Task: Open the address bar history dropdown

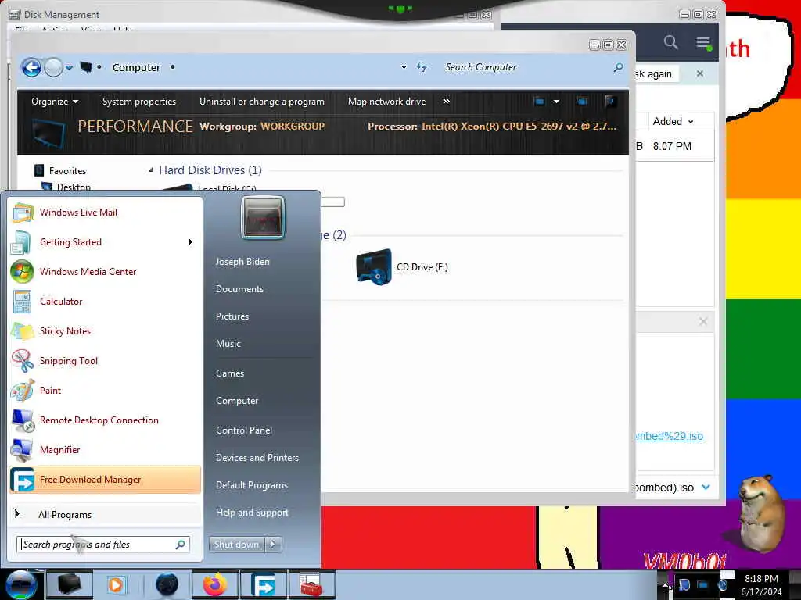Action: pyautogui.click(x=404, y=67)
